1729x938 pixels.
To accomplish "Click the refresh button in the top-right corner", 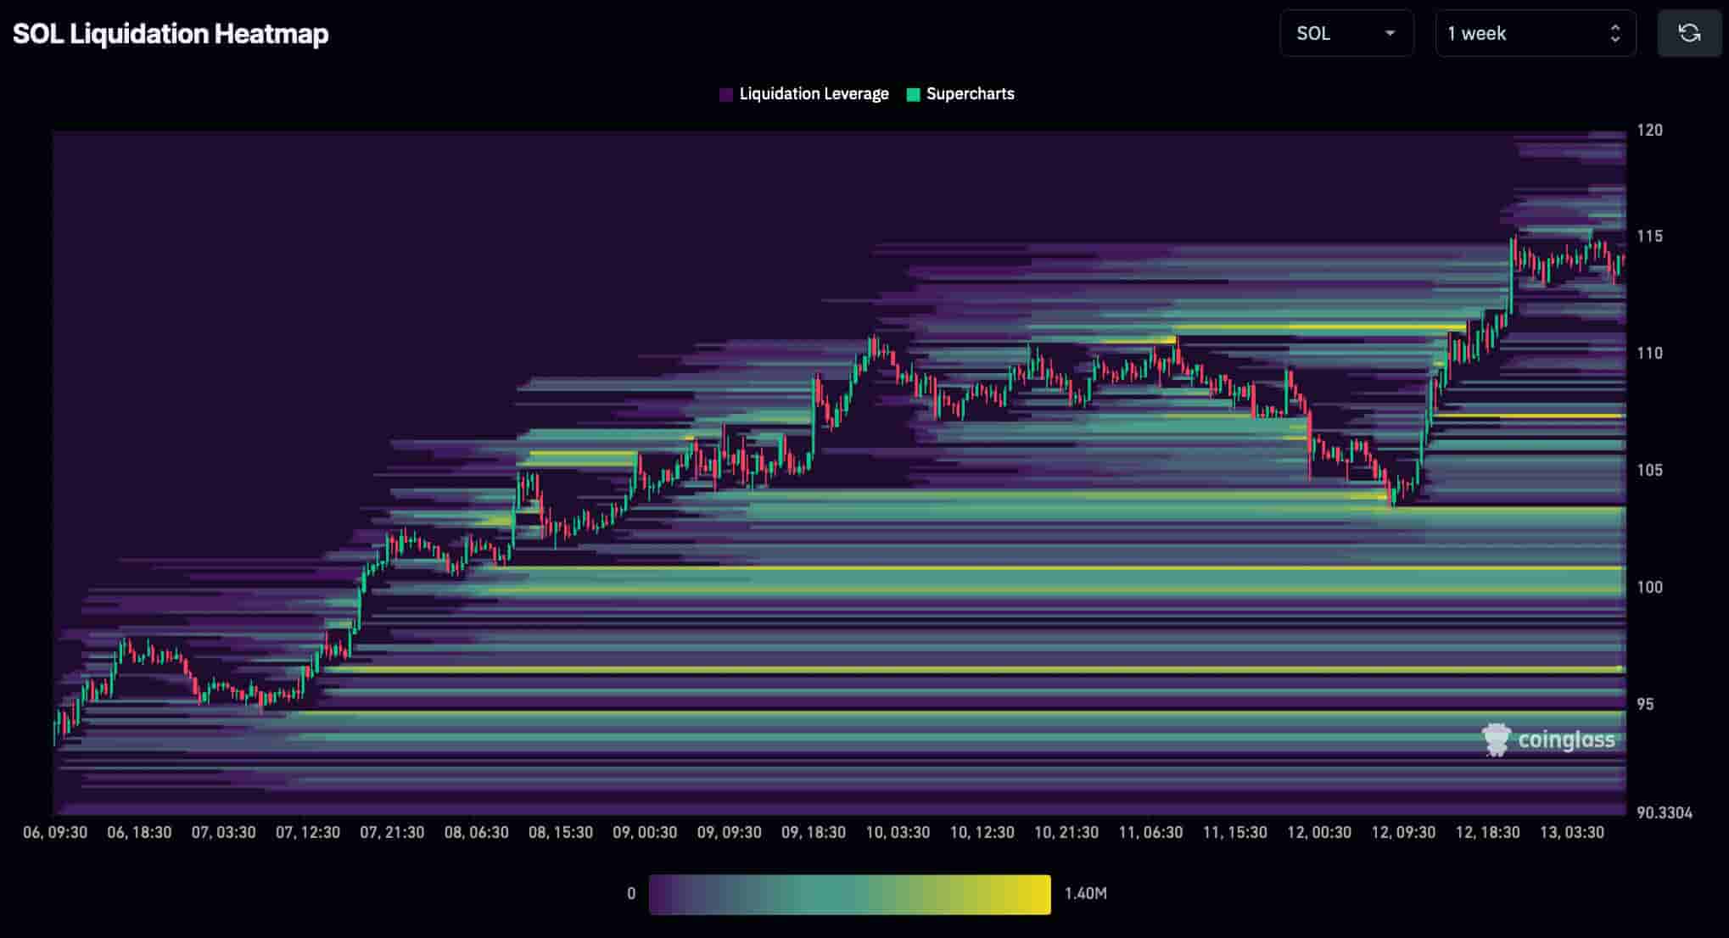I will [x=1689, y=33].
